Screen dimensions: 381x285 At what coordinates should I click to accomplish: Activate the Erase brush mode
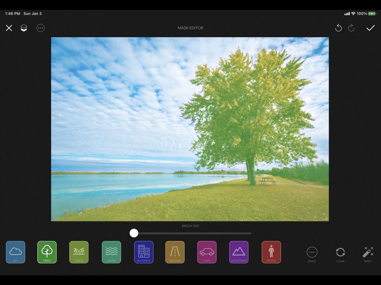(x=312, y=255)
